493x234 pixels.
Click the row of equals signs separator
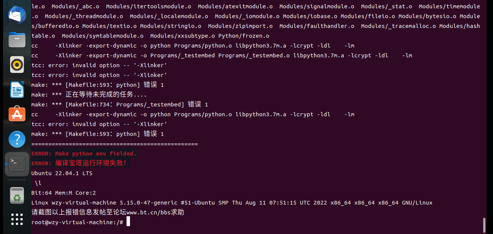[x=114, y=144]
